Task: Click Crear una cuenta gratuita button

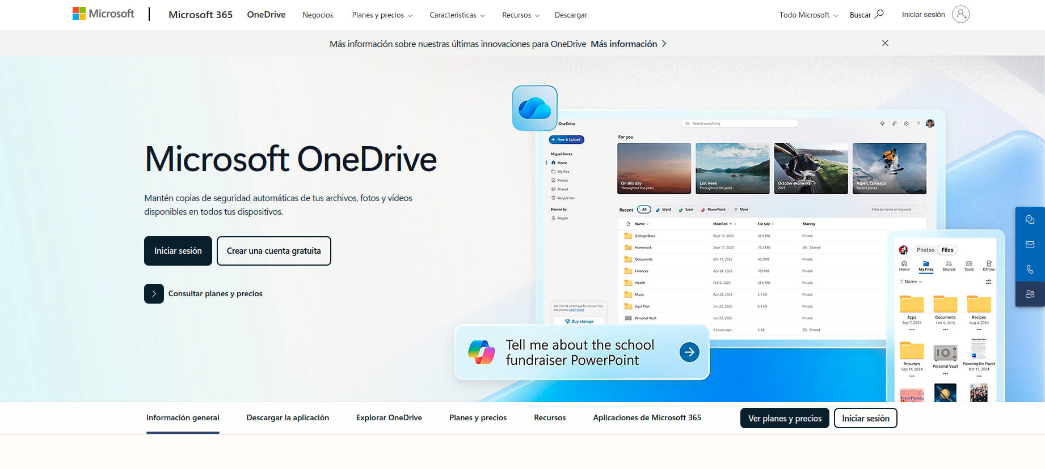Action: [x=273, y=251]
